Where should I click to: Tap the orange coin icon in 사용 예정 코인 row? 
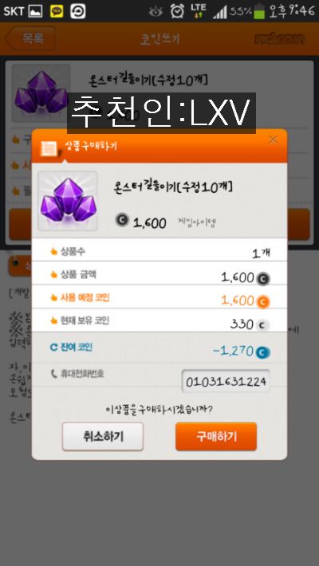(263, 302)
